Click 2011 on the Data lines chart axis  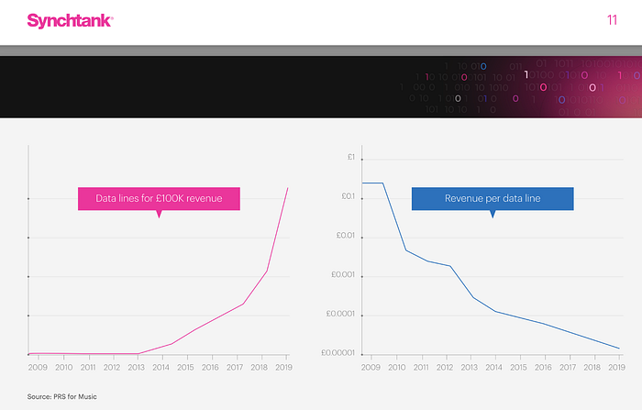[x=88, y=368]
